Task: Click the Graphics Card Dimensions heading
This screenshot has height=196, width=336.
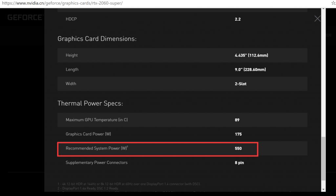Action: (97, 39)
